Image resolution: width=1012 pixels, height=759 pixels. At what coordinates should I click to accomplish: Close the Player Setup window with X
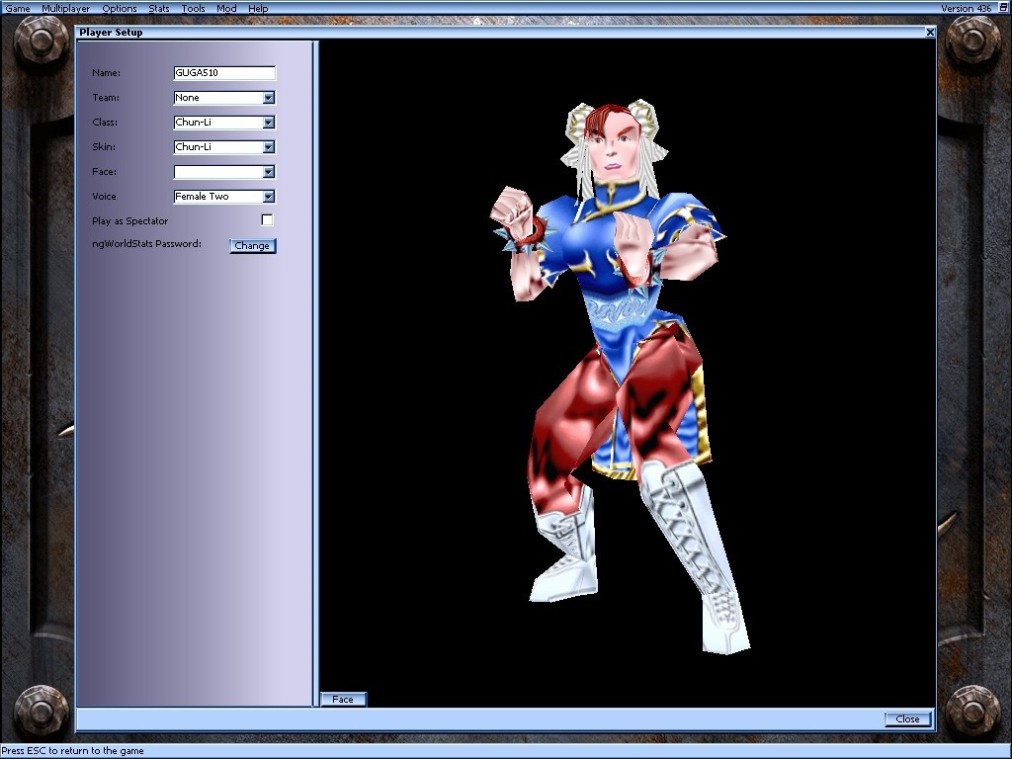[x=930, y=33]
